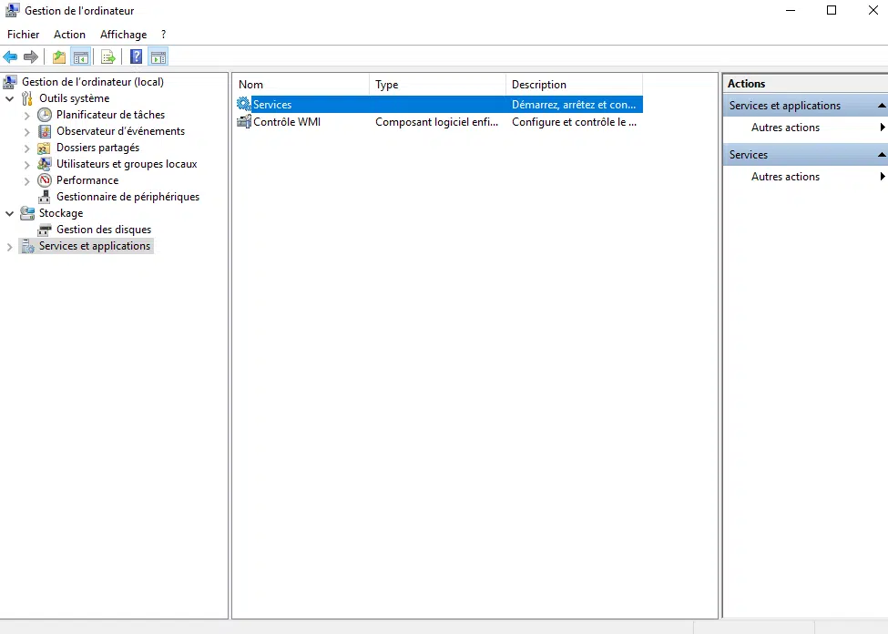The height and width of the screenshot is (634, 888).
Task: Click the 'Composant logiciel enfi...' type cell
Action: click(436, 122)
